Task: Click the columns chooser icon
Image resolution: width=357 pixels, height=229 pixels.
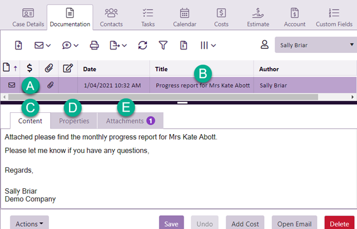Action: click(204, 45)
